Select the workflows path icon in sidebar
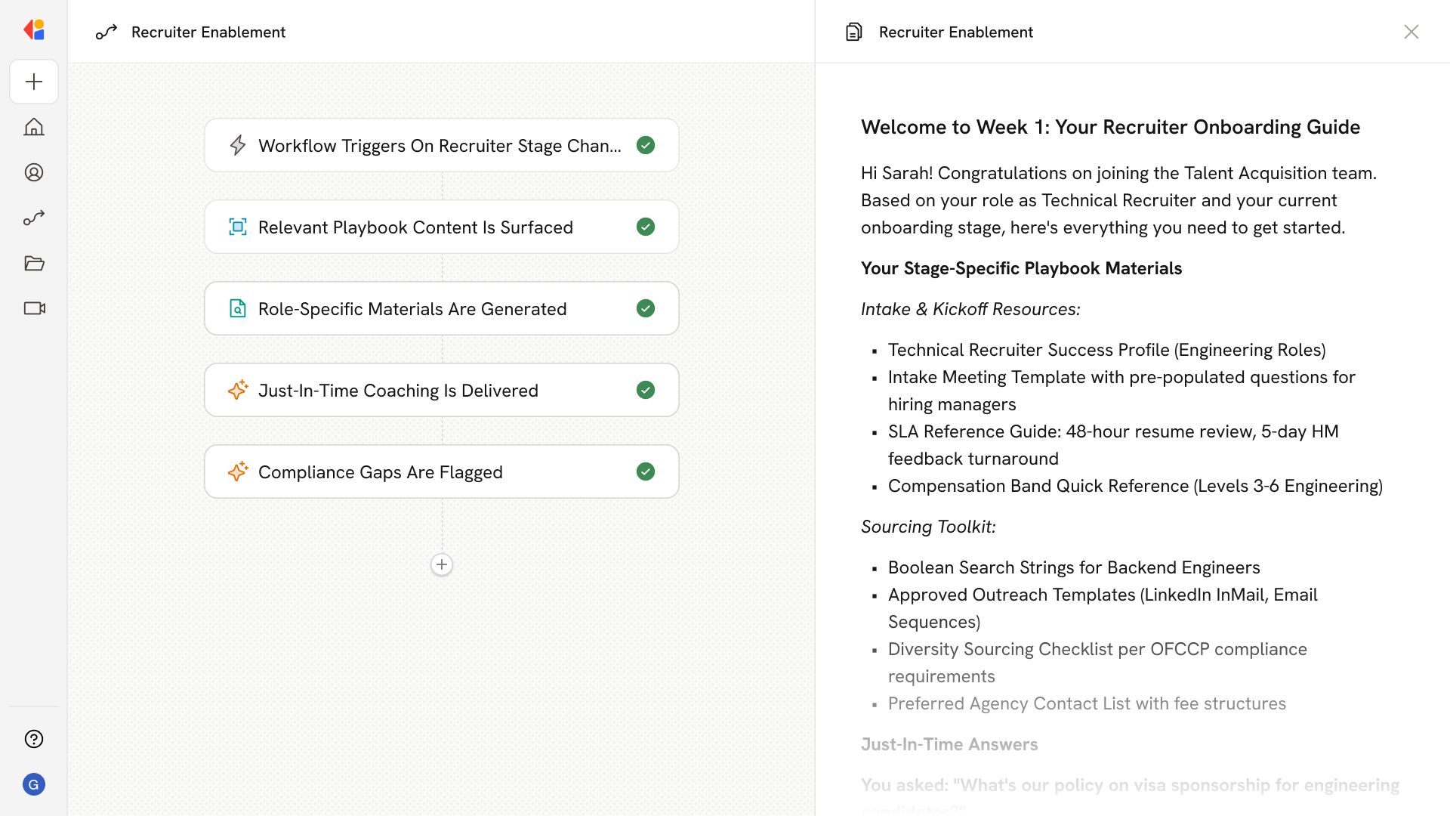The height and width of the screenshot is (816, 1450). 34,218
